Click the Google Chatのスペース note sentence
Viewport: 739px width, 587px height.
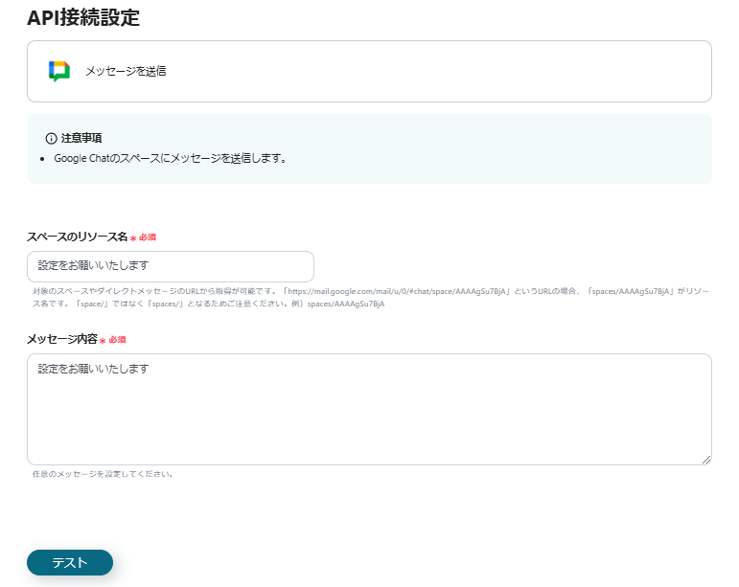(x=171, y=158)
